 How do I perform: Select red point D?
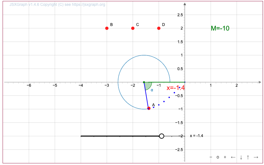click(x=159, y=28)
